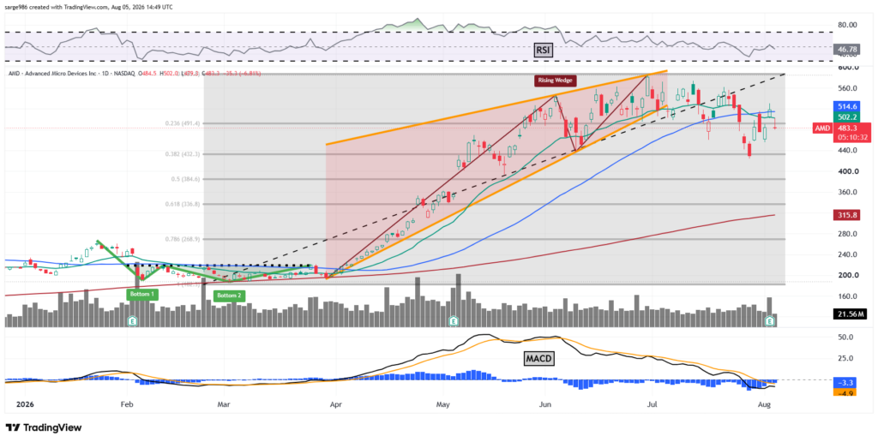The height and width of the screenshot is (442, 878).
Task: Click the 400.0 price axis label
Action: (x=848, y=171)
